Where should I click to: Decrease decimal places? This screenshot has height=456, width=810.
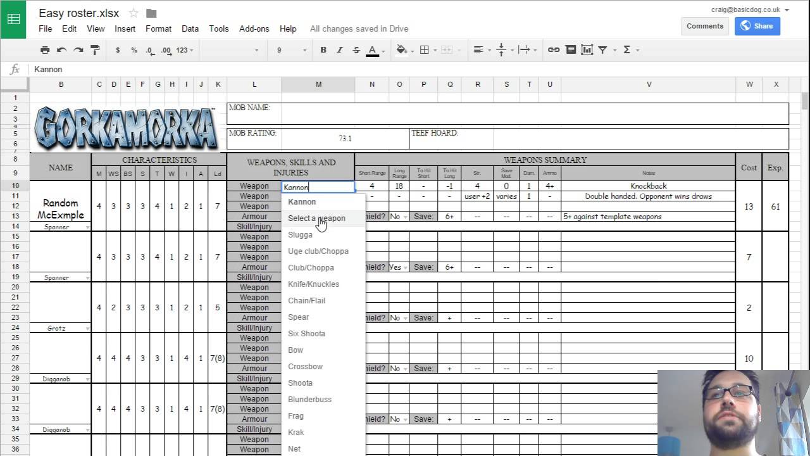click(x=150, y=50)
